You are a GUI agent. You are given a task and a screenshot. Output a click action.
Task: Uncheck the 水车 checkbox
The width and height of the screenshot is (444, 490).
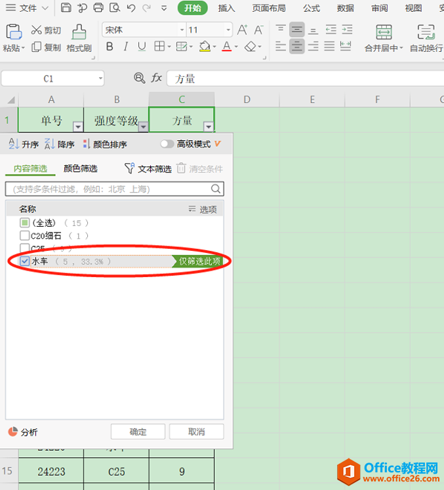24,261
